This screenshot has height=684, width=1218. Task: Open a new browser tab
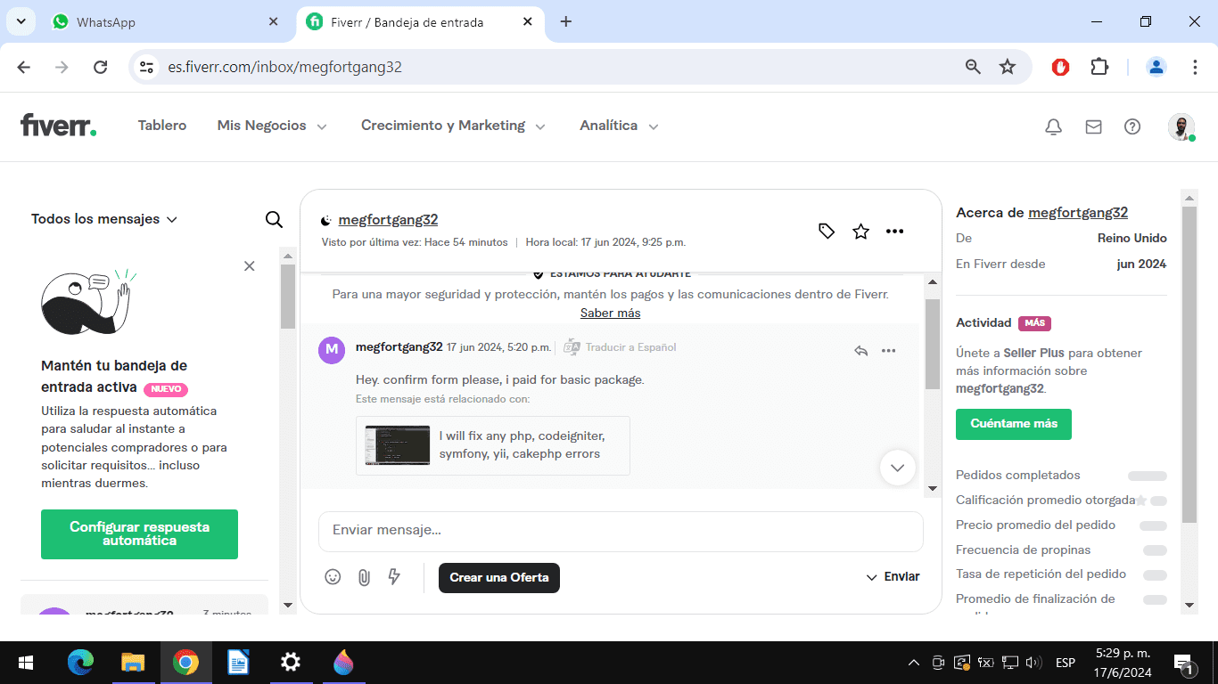point(565,21)
